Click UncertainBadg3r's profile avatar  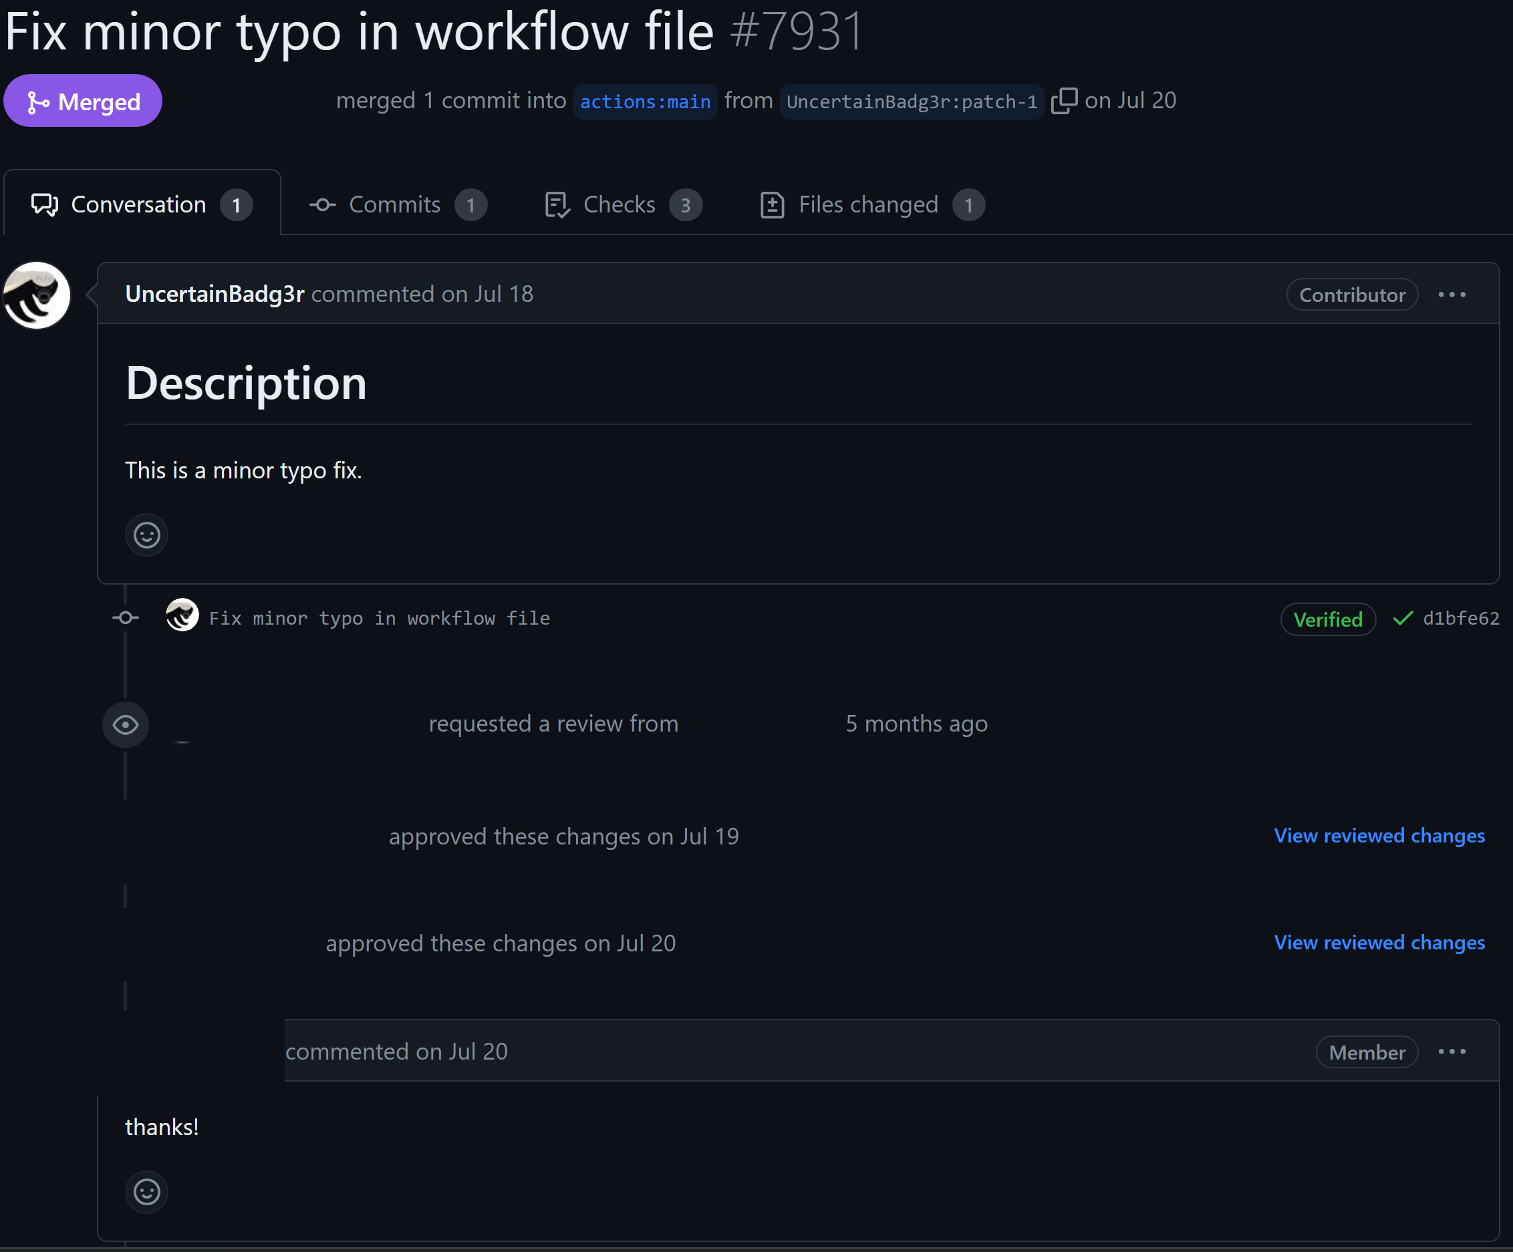tap(36, 295)
